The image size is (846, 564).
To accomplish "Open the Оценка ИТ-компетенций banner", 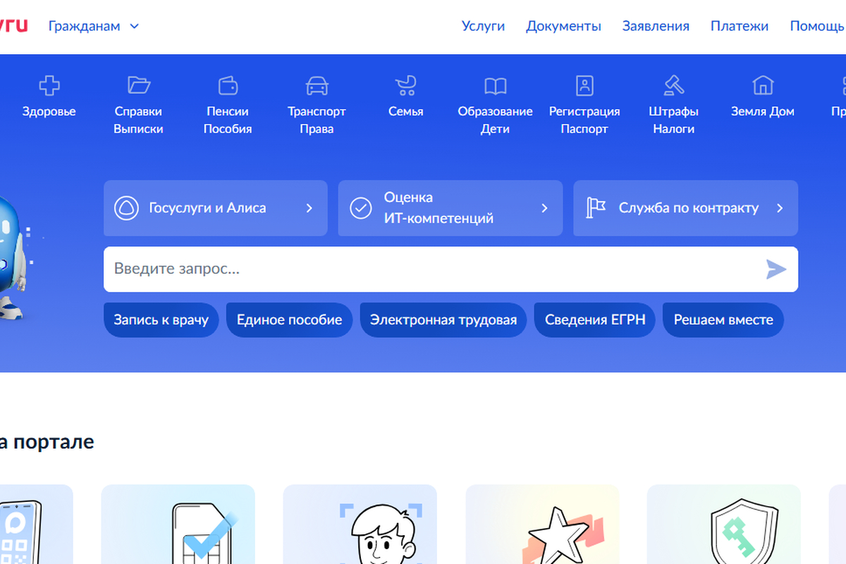I will click(x=450, y=208).
